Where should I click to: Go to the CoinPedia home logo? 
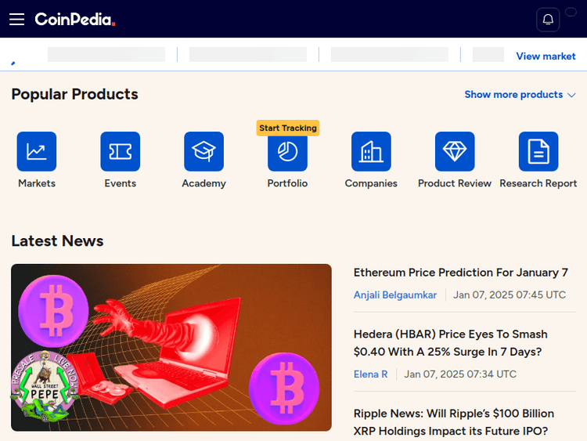pyautogui.click(x=75, y=19)
